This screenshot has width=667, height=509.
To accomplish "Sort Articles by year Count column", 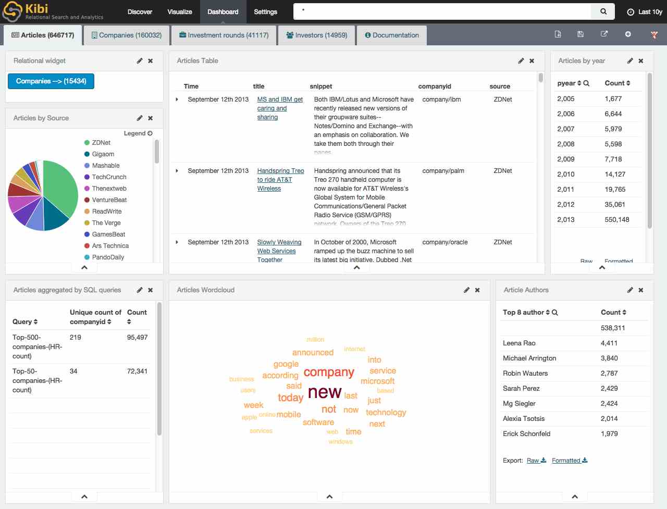I will (628, 83).
